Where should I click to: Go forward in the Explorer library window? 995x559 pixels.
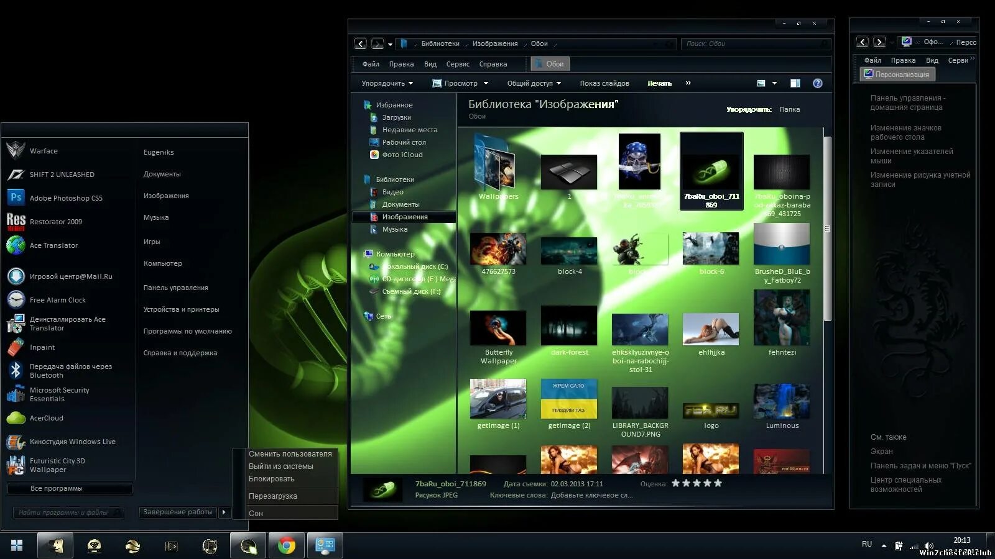coord(377,43)
